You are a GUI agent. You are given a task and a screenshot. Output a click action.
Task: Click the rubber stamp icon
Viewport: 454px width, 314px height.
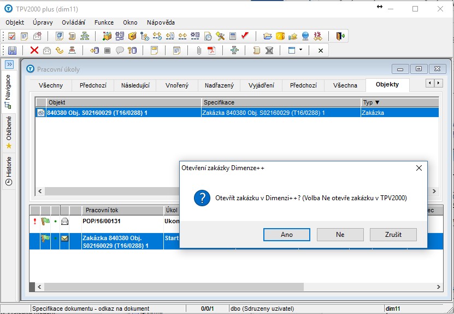[x=72, y=50]
